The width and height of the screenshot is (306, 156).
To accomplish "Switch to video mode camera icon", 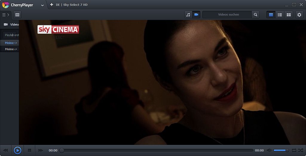I will pyautogui.click(x=196, y=15).
